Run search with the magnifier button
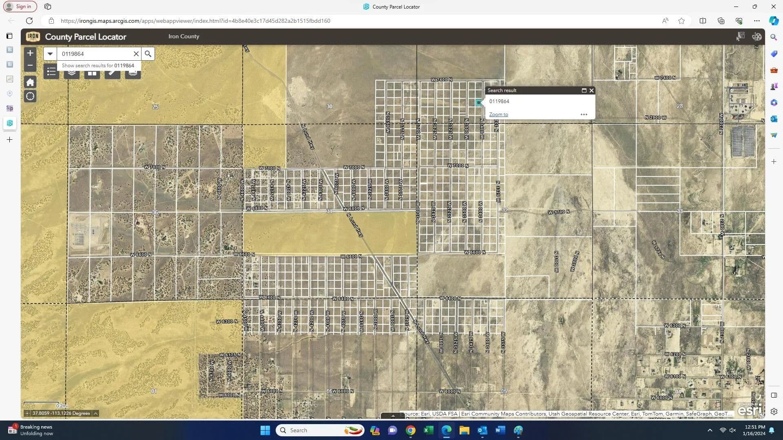This screenshot has width=783, height=440. (x=148, y=54)
